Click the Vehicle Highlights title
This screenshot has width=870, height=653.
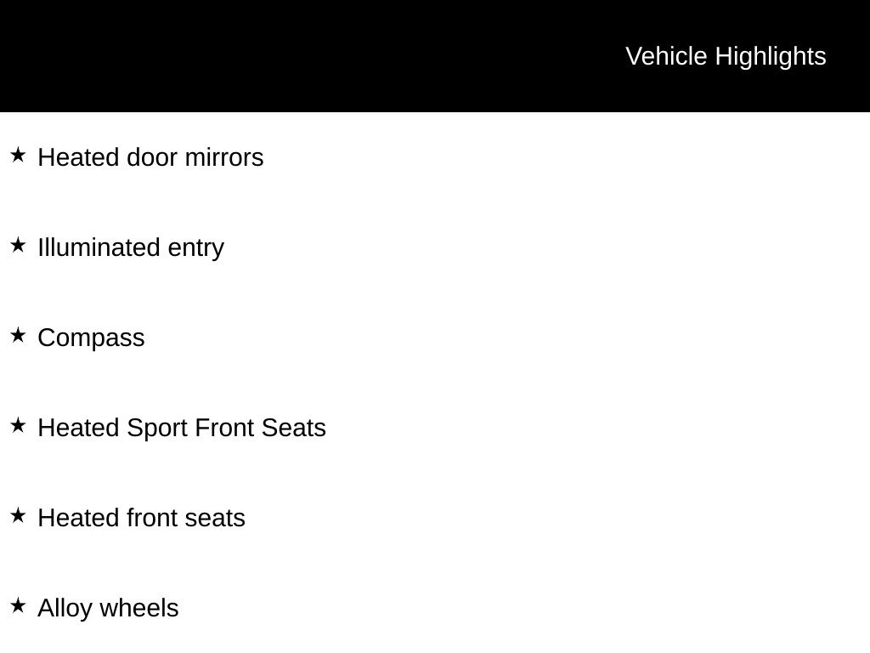click(726, 56)
